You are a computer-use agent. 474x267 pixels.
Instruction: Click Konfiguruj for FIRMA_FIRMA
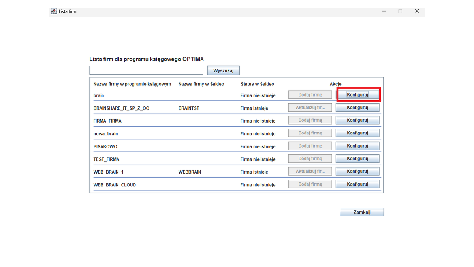[x=357, y=120]
